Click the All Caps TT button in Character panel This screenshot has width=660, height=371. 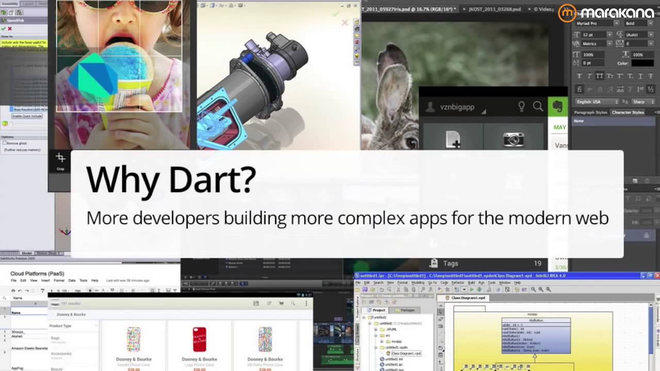[x=599, y=76]
